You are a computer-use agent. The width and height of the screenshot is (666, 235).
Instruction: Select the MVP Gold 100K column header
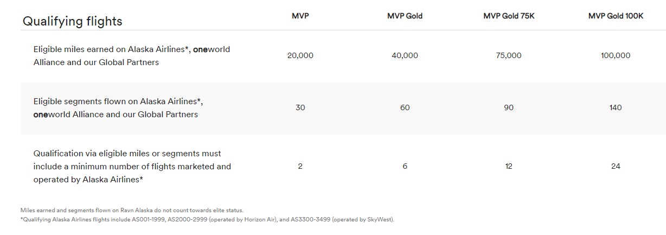point(616,16)
